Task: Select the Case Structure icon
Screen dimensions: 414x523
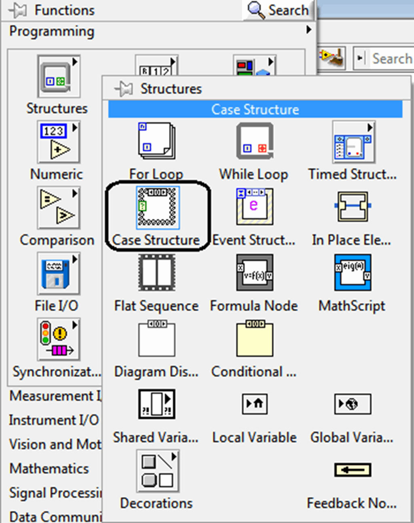Action: point(157,208)
